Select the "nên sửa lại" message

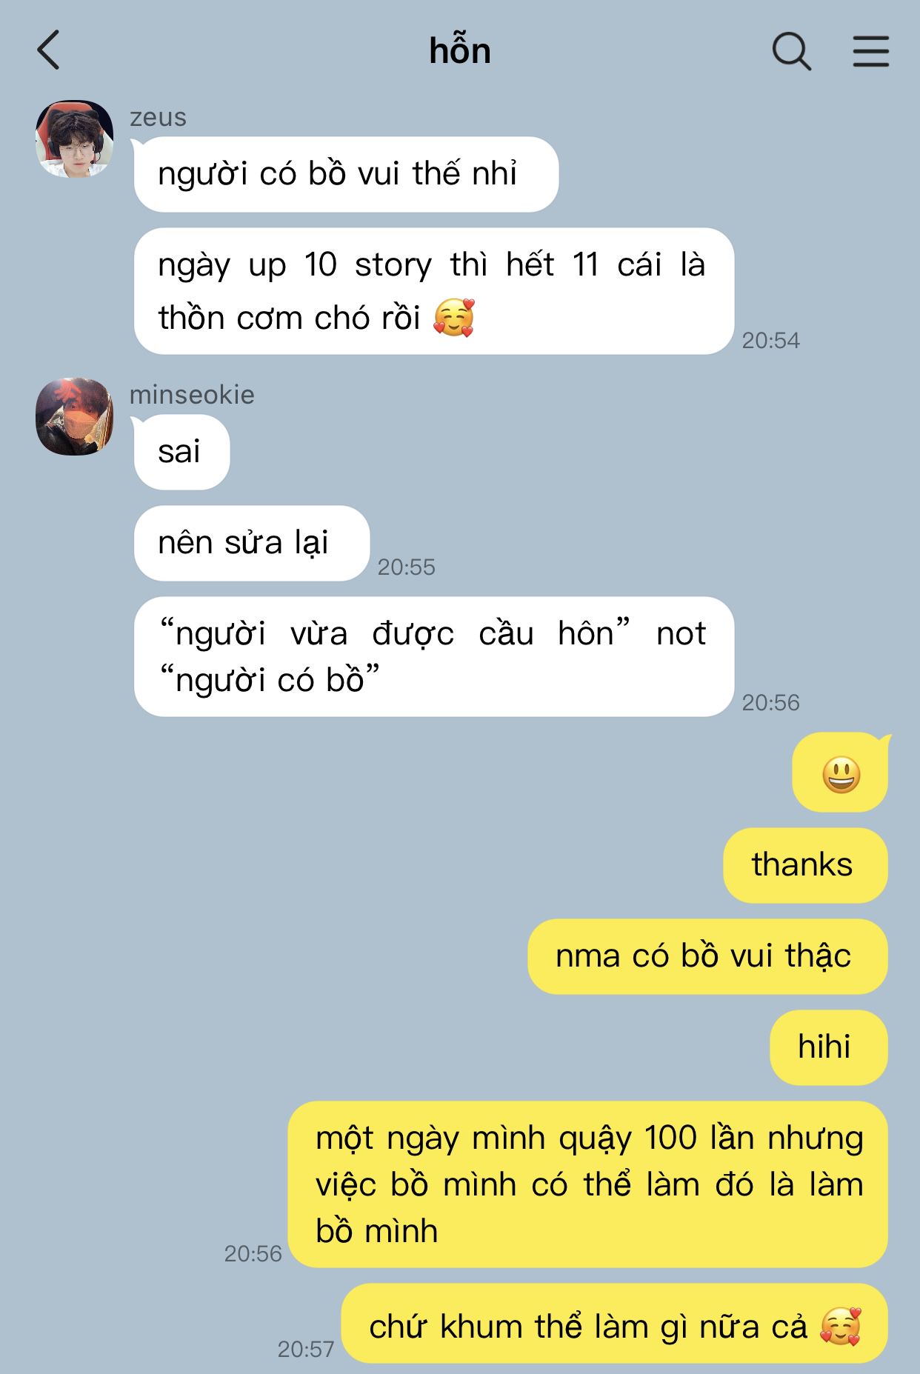(x=252, y=543)
